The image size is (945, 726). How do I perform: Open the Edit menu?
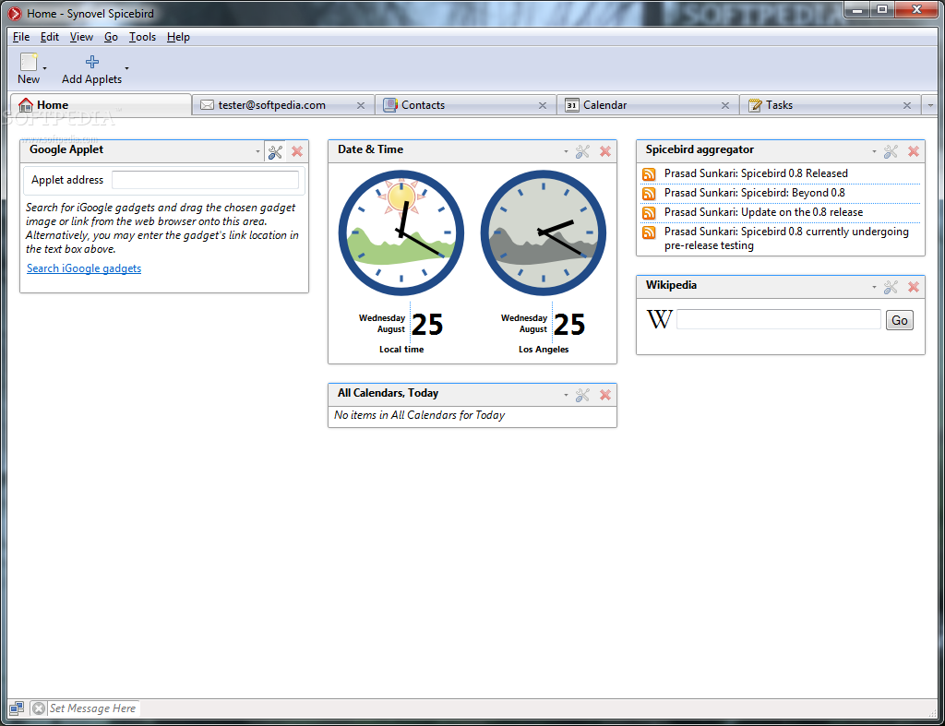pos(50,37)
